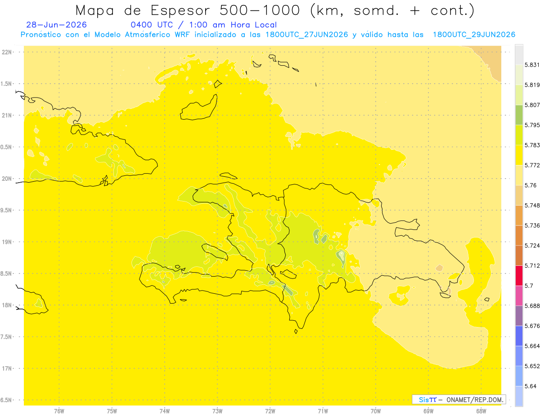
Task: Click the time label '0400 UTC / 1:00 am Hora Local'
Action: (203, 25)
